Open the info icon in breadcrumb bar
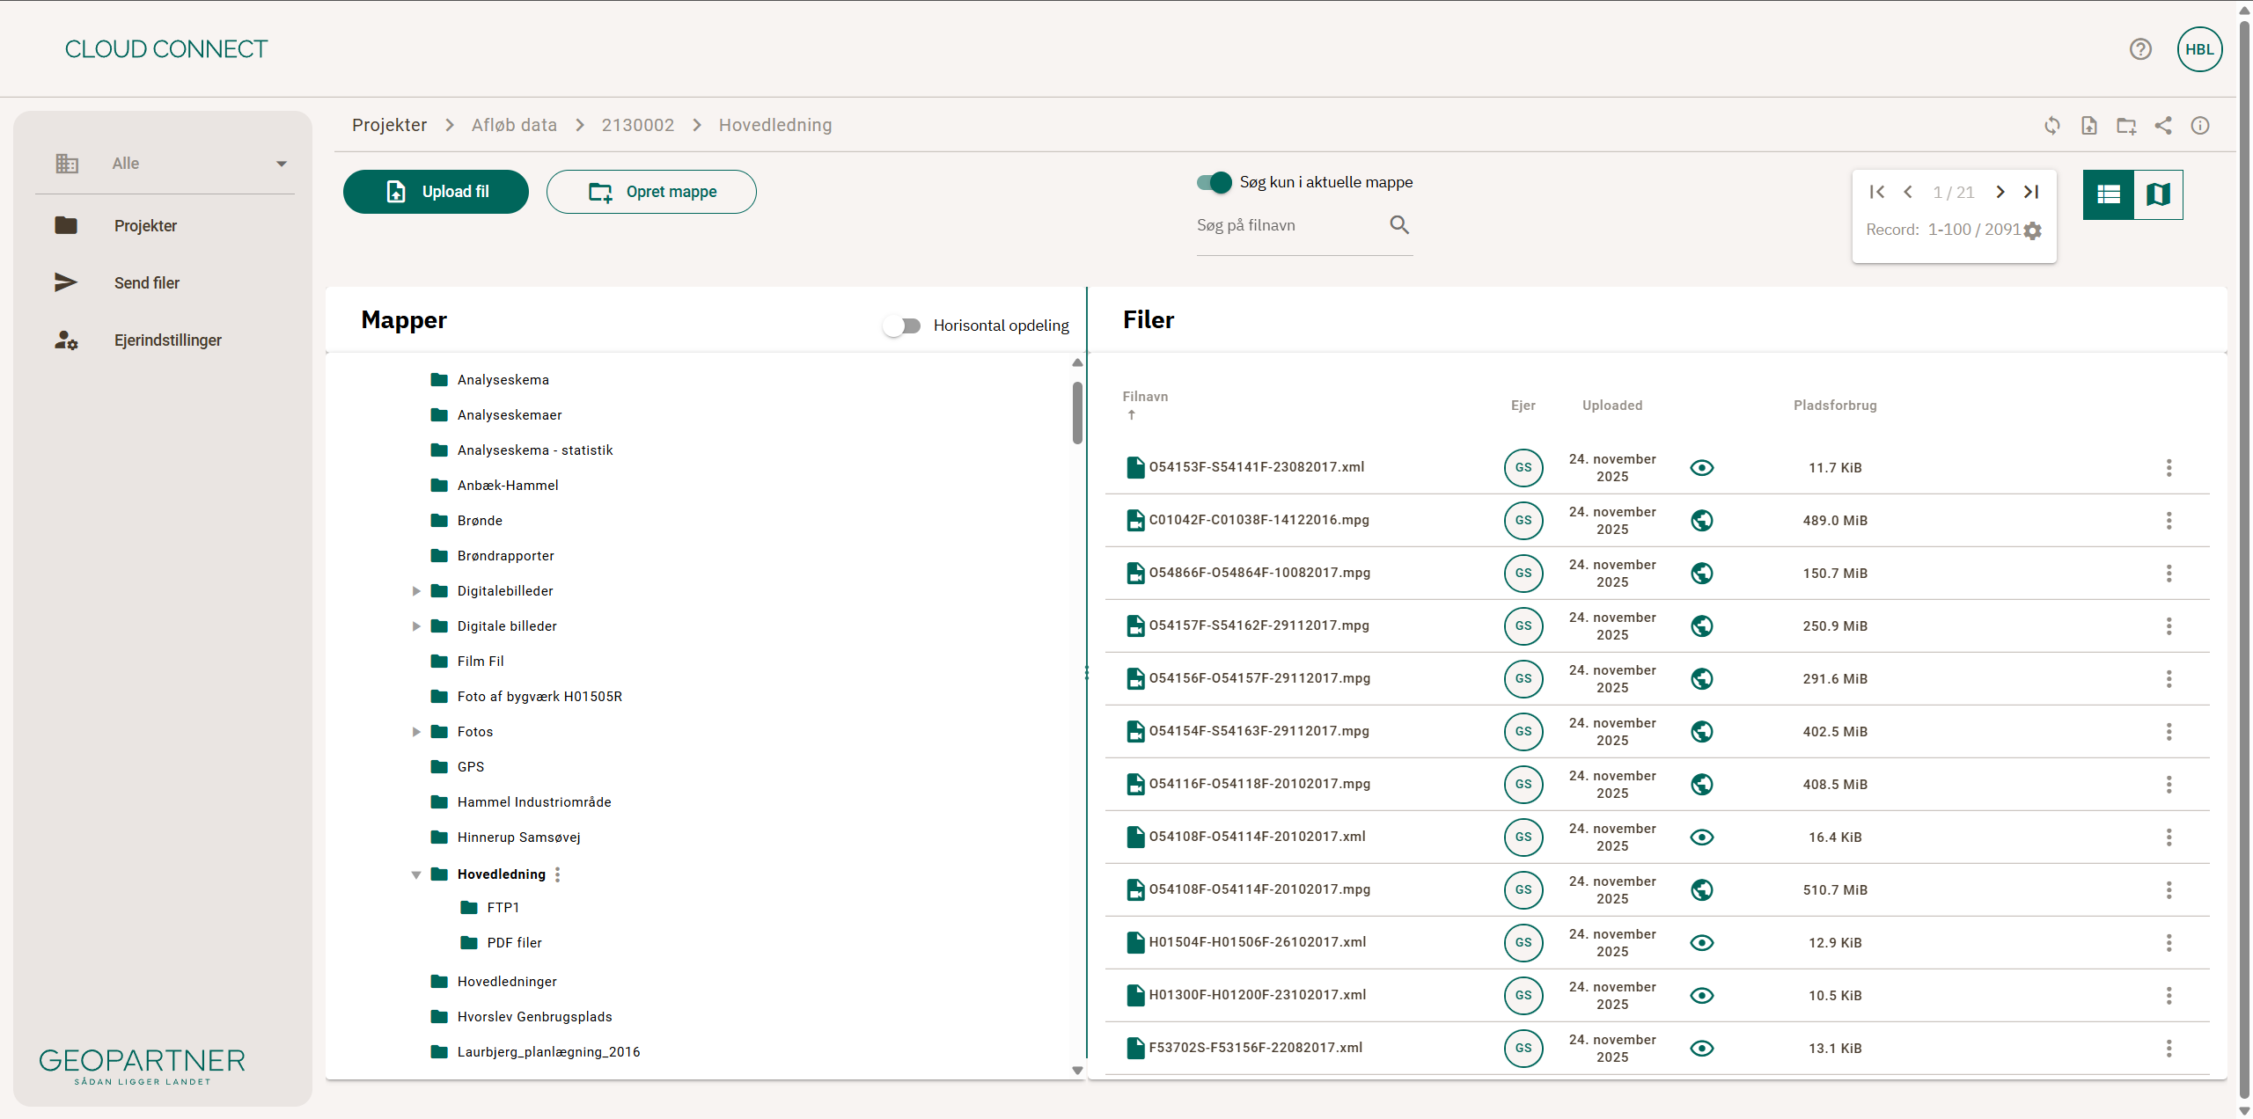 pos(2200,126)
